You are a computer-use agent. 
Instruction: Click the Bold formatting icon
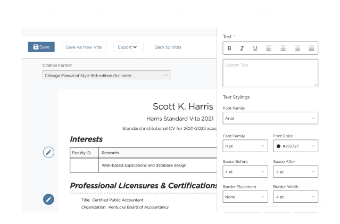click(x=229, y=48)
